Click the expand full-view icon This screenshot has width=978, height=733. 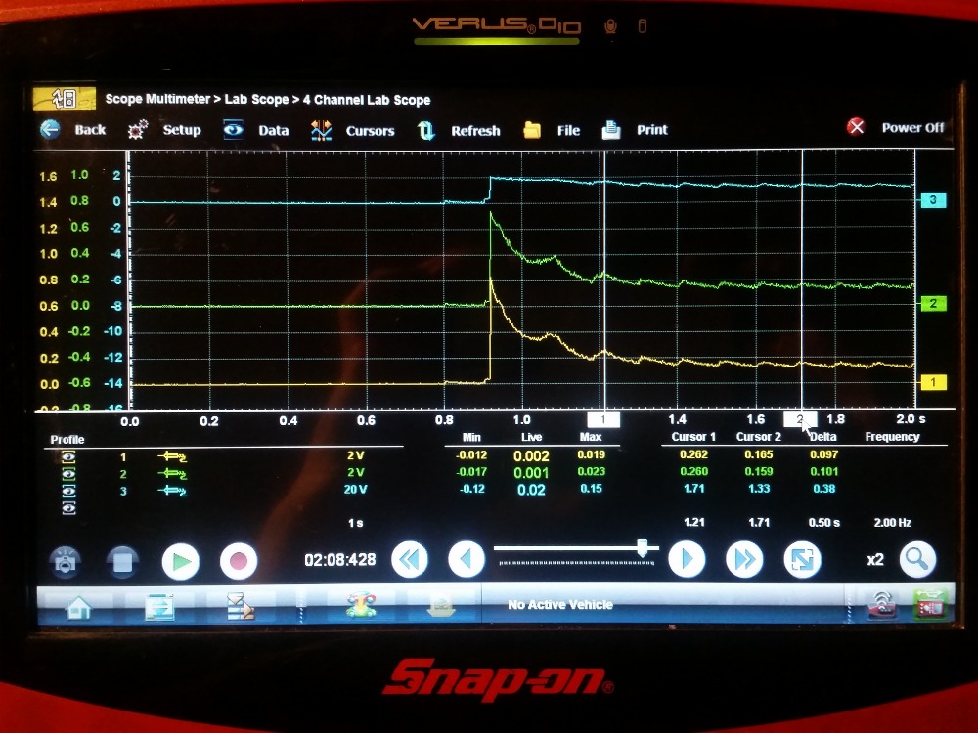802,559
